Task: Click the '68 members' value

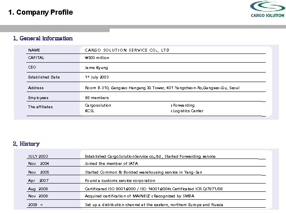Action: 97,98
